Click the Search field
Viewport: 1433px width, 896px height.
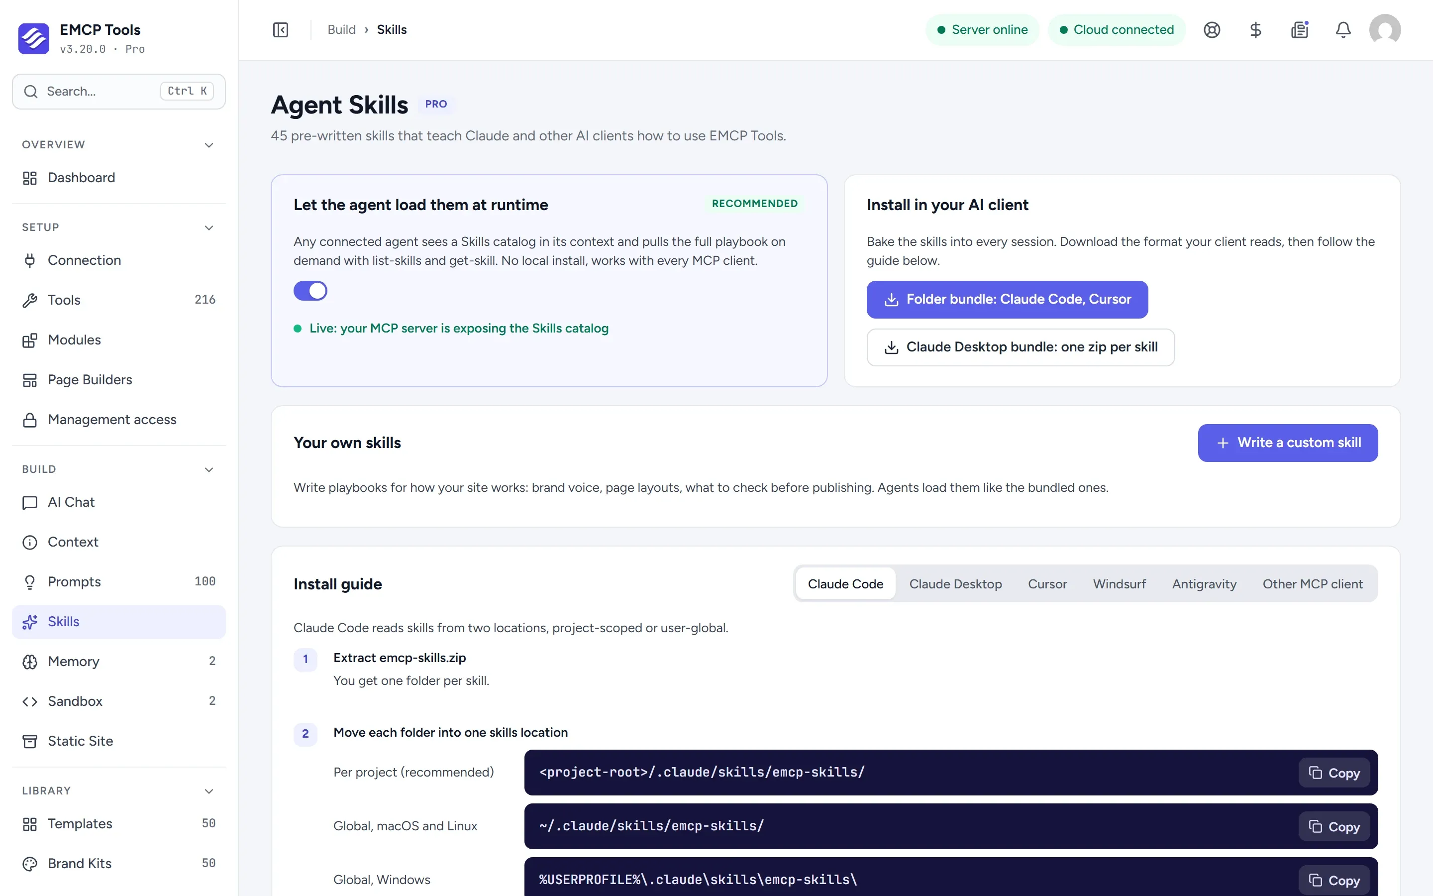(x=118, y=91)
